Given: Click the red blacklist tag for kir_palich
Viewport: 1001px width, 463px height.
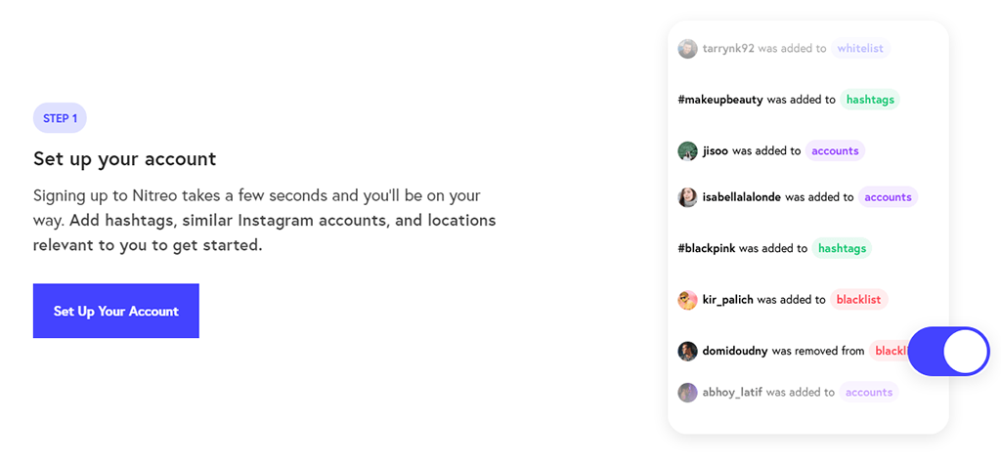Looking at the screenshot, I should [x=858, y=299].
